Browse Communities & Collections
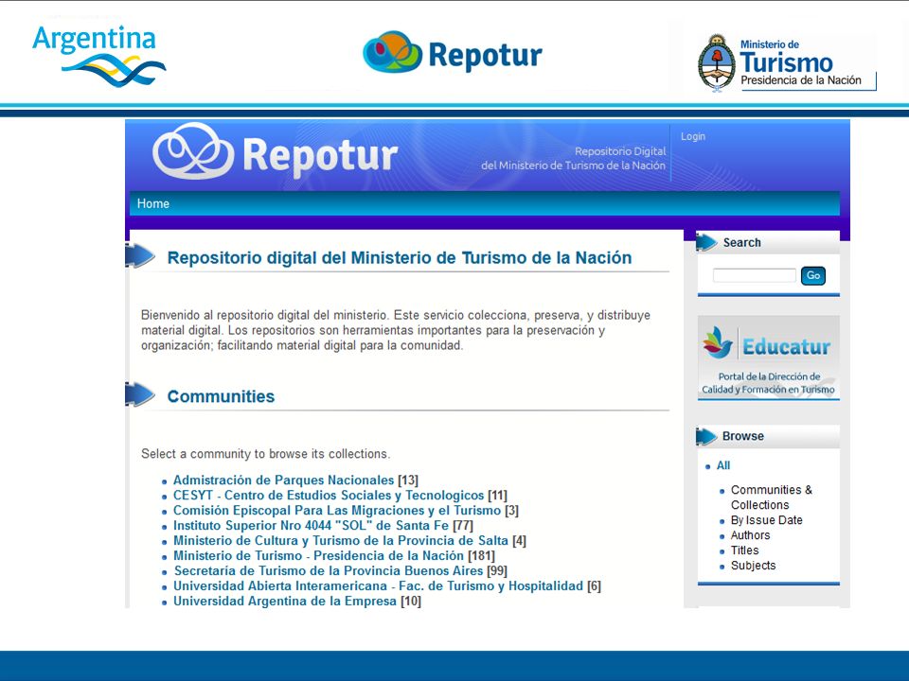 tap(771, 498)
